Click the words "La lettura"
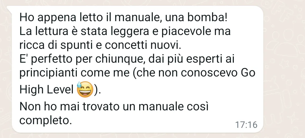The width and height of the screenshot is (305, 138). (x=44, y=32)
